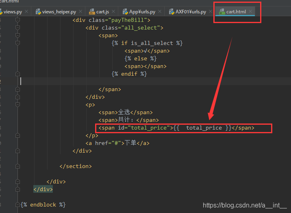The image size is (291, 213).
Task: Click the {% endblock %} tag
Action: coord(43,205)
